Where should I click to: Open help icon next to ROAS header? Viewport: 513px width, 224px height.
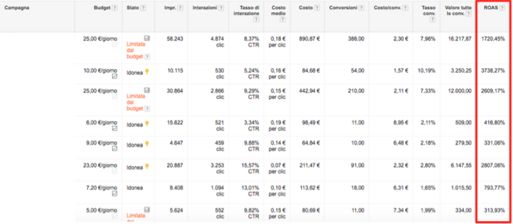pyautogui.click(x=502, y=8)
